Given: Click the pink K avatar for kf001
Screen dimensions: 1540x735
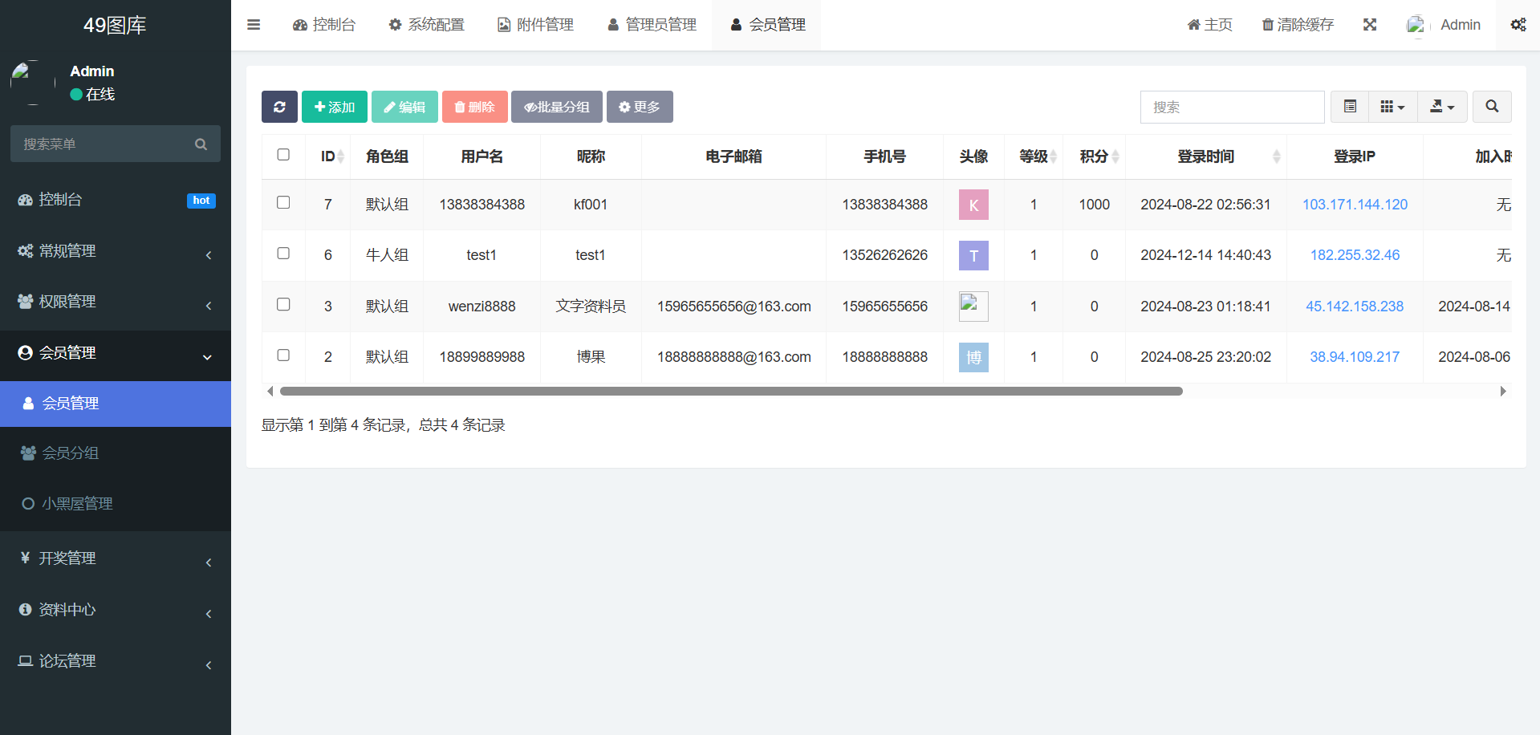Looking at the screenshot, I should (973, 205).
